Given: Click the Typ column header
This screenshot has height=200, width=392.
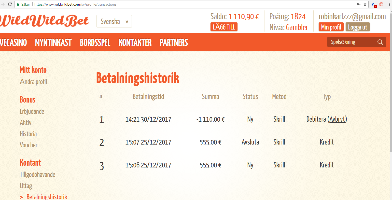Looking at the screenshot, I should (x=327, y=97).
